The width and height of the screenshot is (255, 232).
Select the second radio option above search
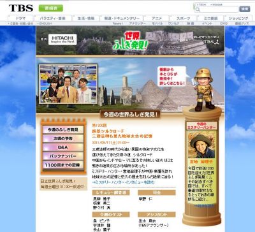(211, 4)
